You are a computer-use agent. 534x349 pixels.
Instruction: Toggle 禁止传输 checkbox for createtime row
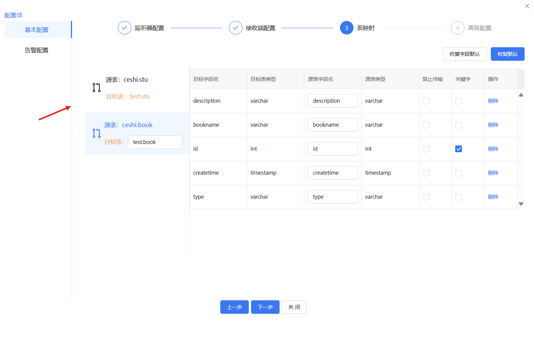pyautogui.click(x=426, y=173)
